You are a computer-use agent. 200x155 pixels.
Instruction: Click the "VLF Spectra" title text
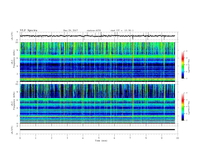tap(29, 30)
